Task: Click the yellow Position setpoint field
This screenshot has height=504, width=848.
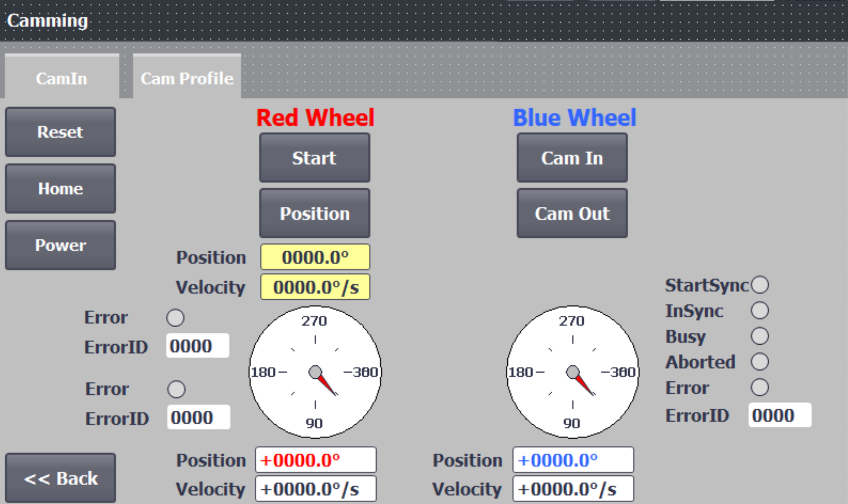Action: coord(315,257)
